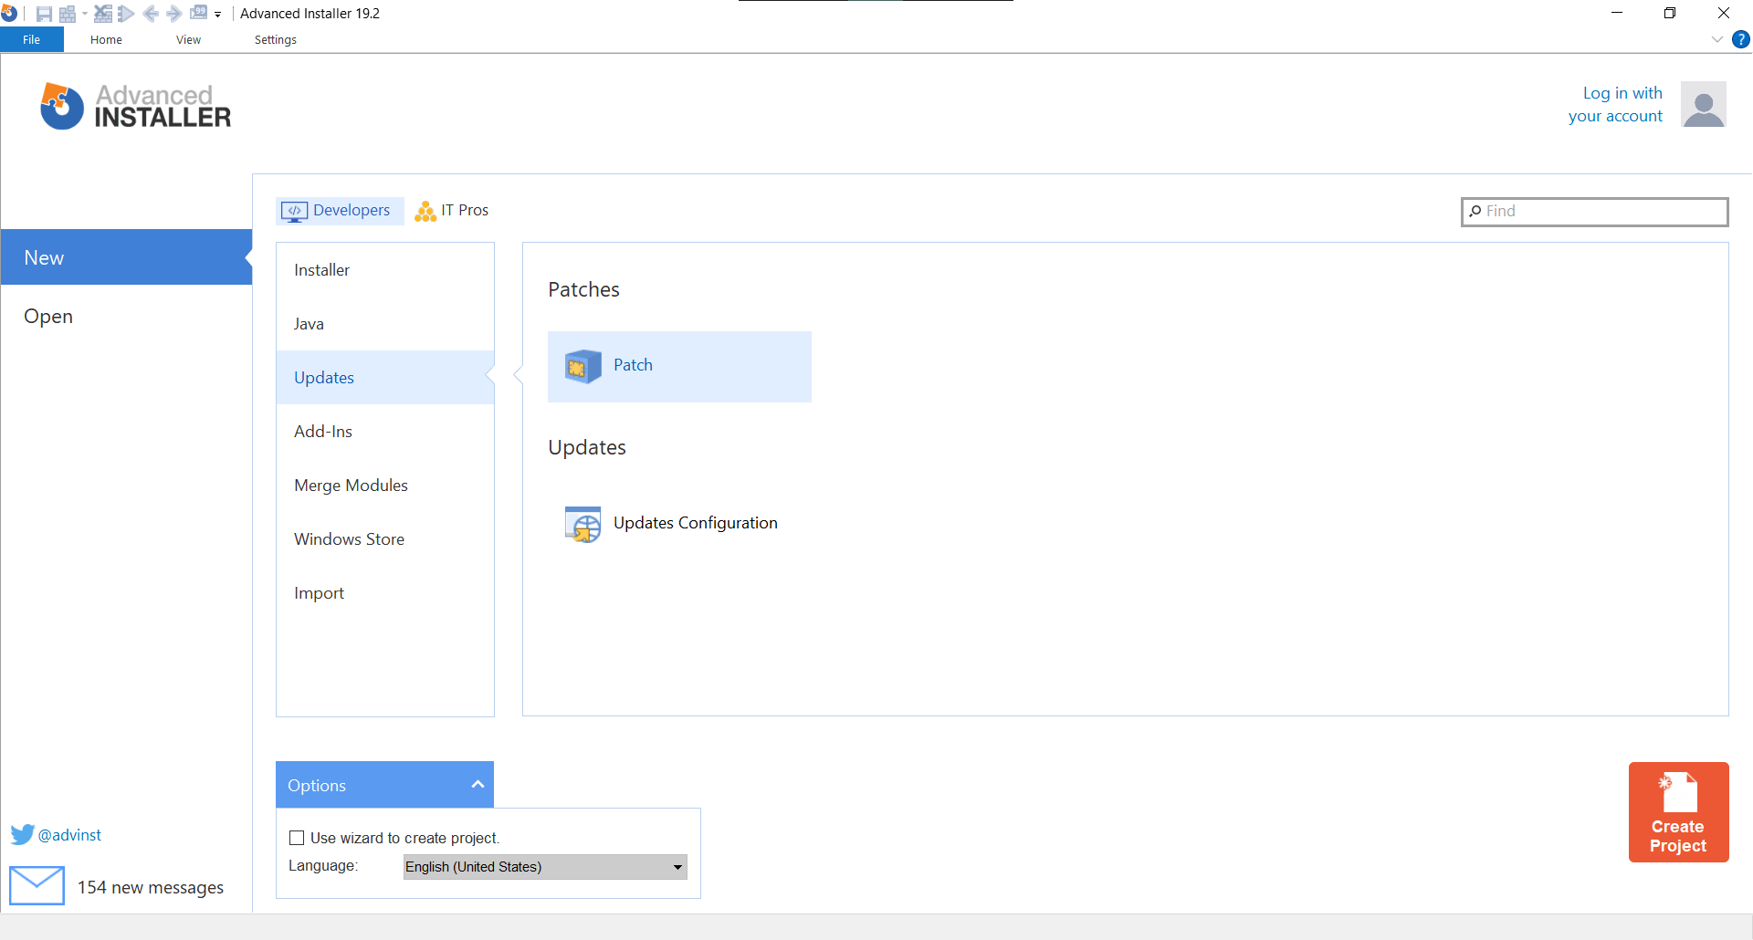Collapse the ribbon with the chevron arrow
Screen dimensions: 1753x940
coord(1716,39)
